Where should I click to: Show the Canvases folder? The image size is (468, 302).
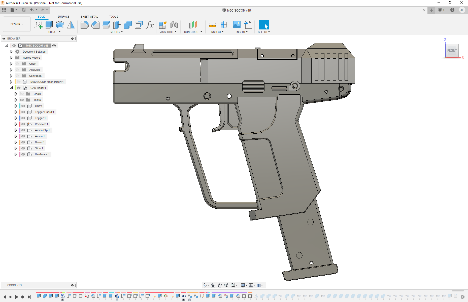(x=17, y=76)
